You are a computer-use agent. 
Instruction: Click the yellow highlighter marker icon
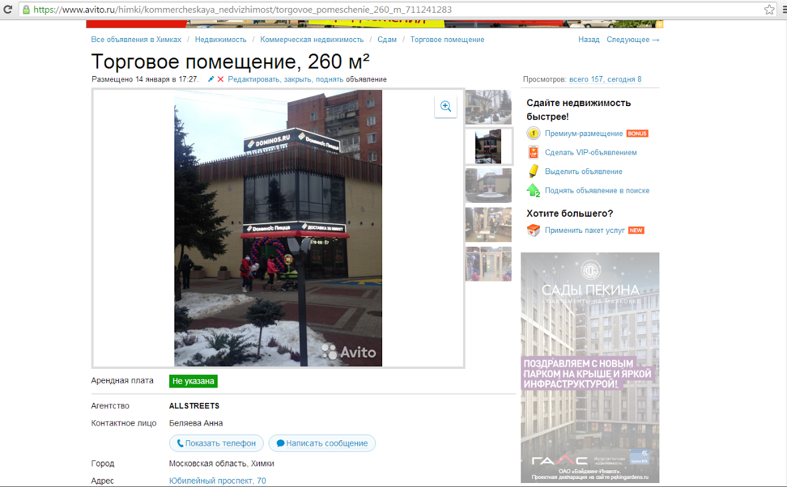coord(533,171)
